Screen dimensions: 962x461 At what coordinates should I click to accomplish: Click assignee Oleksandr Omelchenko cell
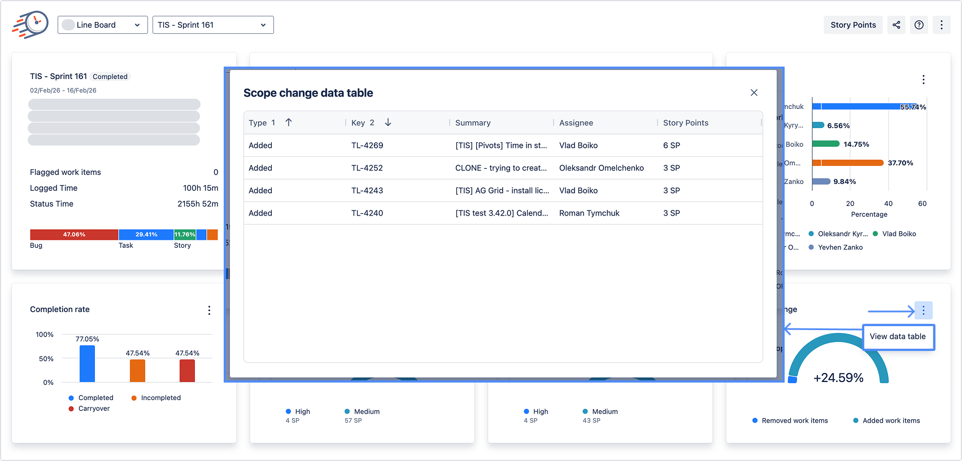point(602,168)
